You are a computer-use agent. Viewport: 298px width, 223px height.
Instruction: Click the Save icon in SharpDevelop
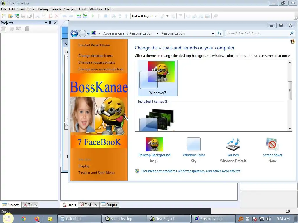click(x=23, y=16)
